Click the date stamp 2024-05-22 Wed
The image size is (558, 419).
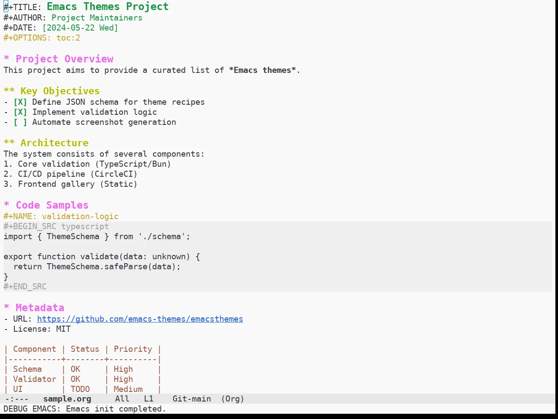click(80, 28)
